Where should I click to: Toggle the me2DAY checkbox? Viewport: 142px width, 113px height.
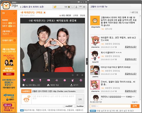coord(64,106)
